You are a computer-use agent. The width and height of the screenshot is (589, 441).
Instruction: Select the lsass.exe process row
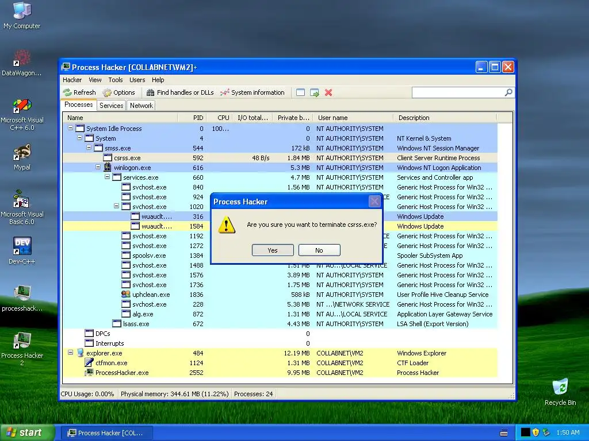click(280, 324)
